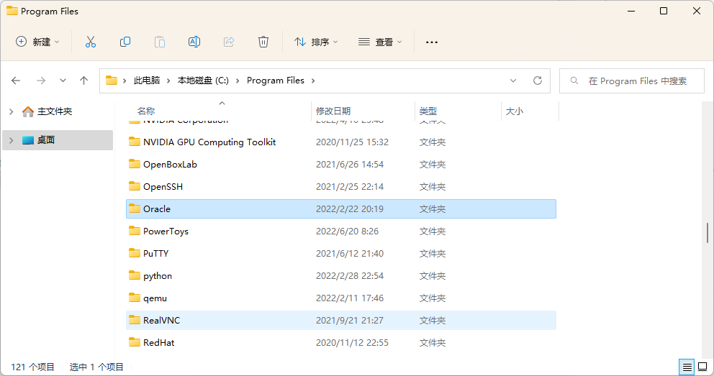Click the Paste clipboard icon
Viewport: 714px width, 376px height.
pos(160,42)
